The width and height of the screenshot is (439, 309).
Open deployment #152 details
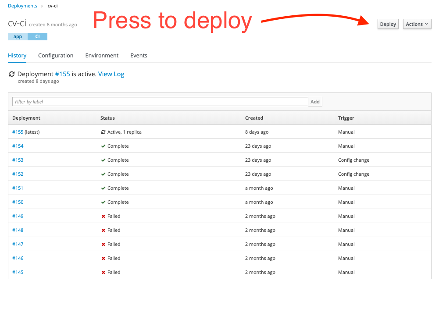pos(18,174)
